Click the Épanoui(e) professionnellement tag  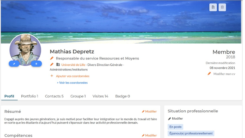191,133
